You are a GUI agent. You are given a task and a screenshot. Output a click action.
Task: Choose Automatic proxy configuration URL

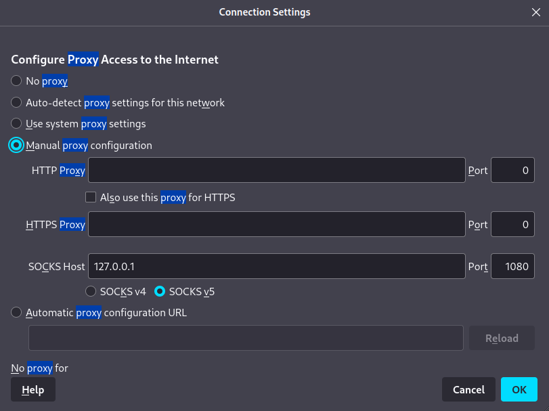pyautogui.click(x=17, y=313)
